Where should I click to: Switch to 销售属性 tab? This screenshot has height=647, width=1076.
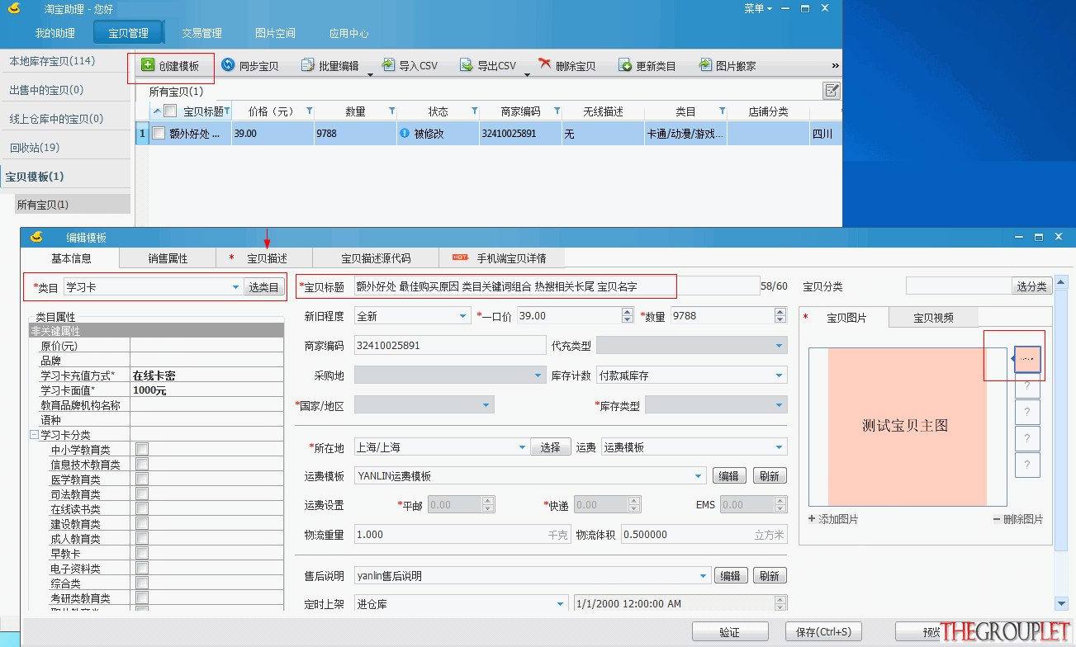tap(168, 258)
